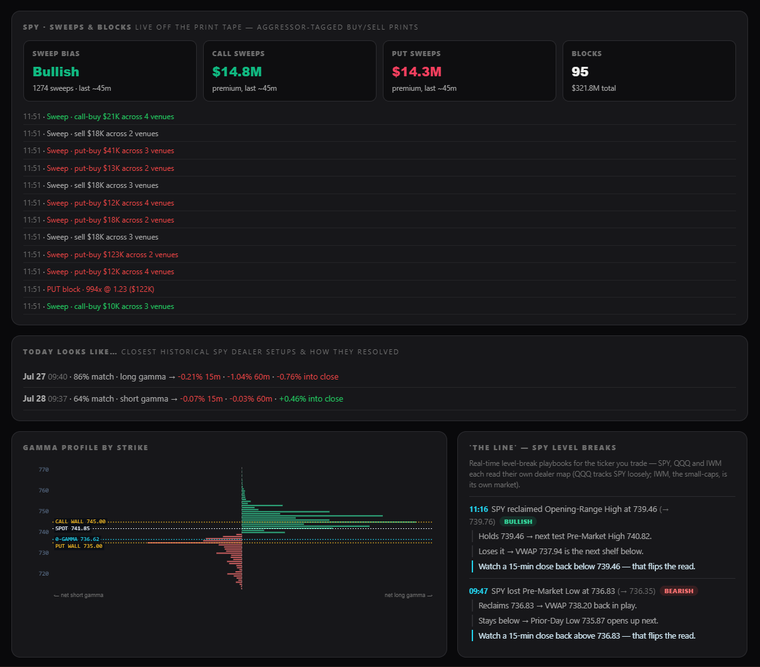Click 'SPY reclaimed Opening-Range High at 739.46' headline

tap(574, 509)
